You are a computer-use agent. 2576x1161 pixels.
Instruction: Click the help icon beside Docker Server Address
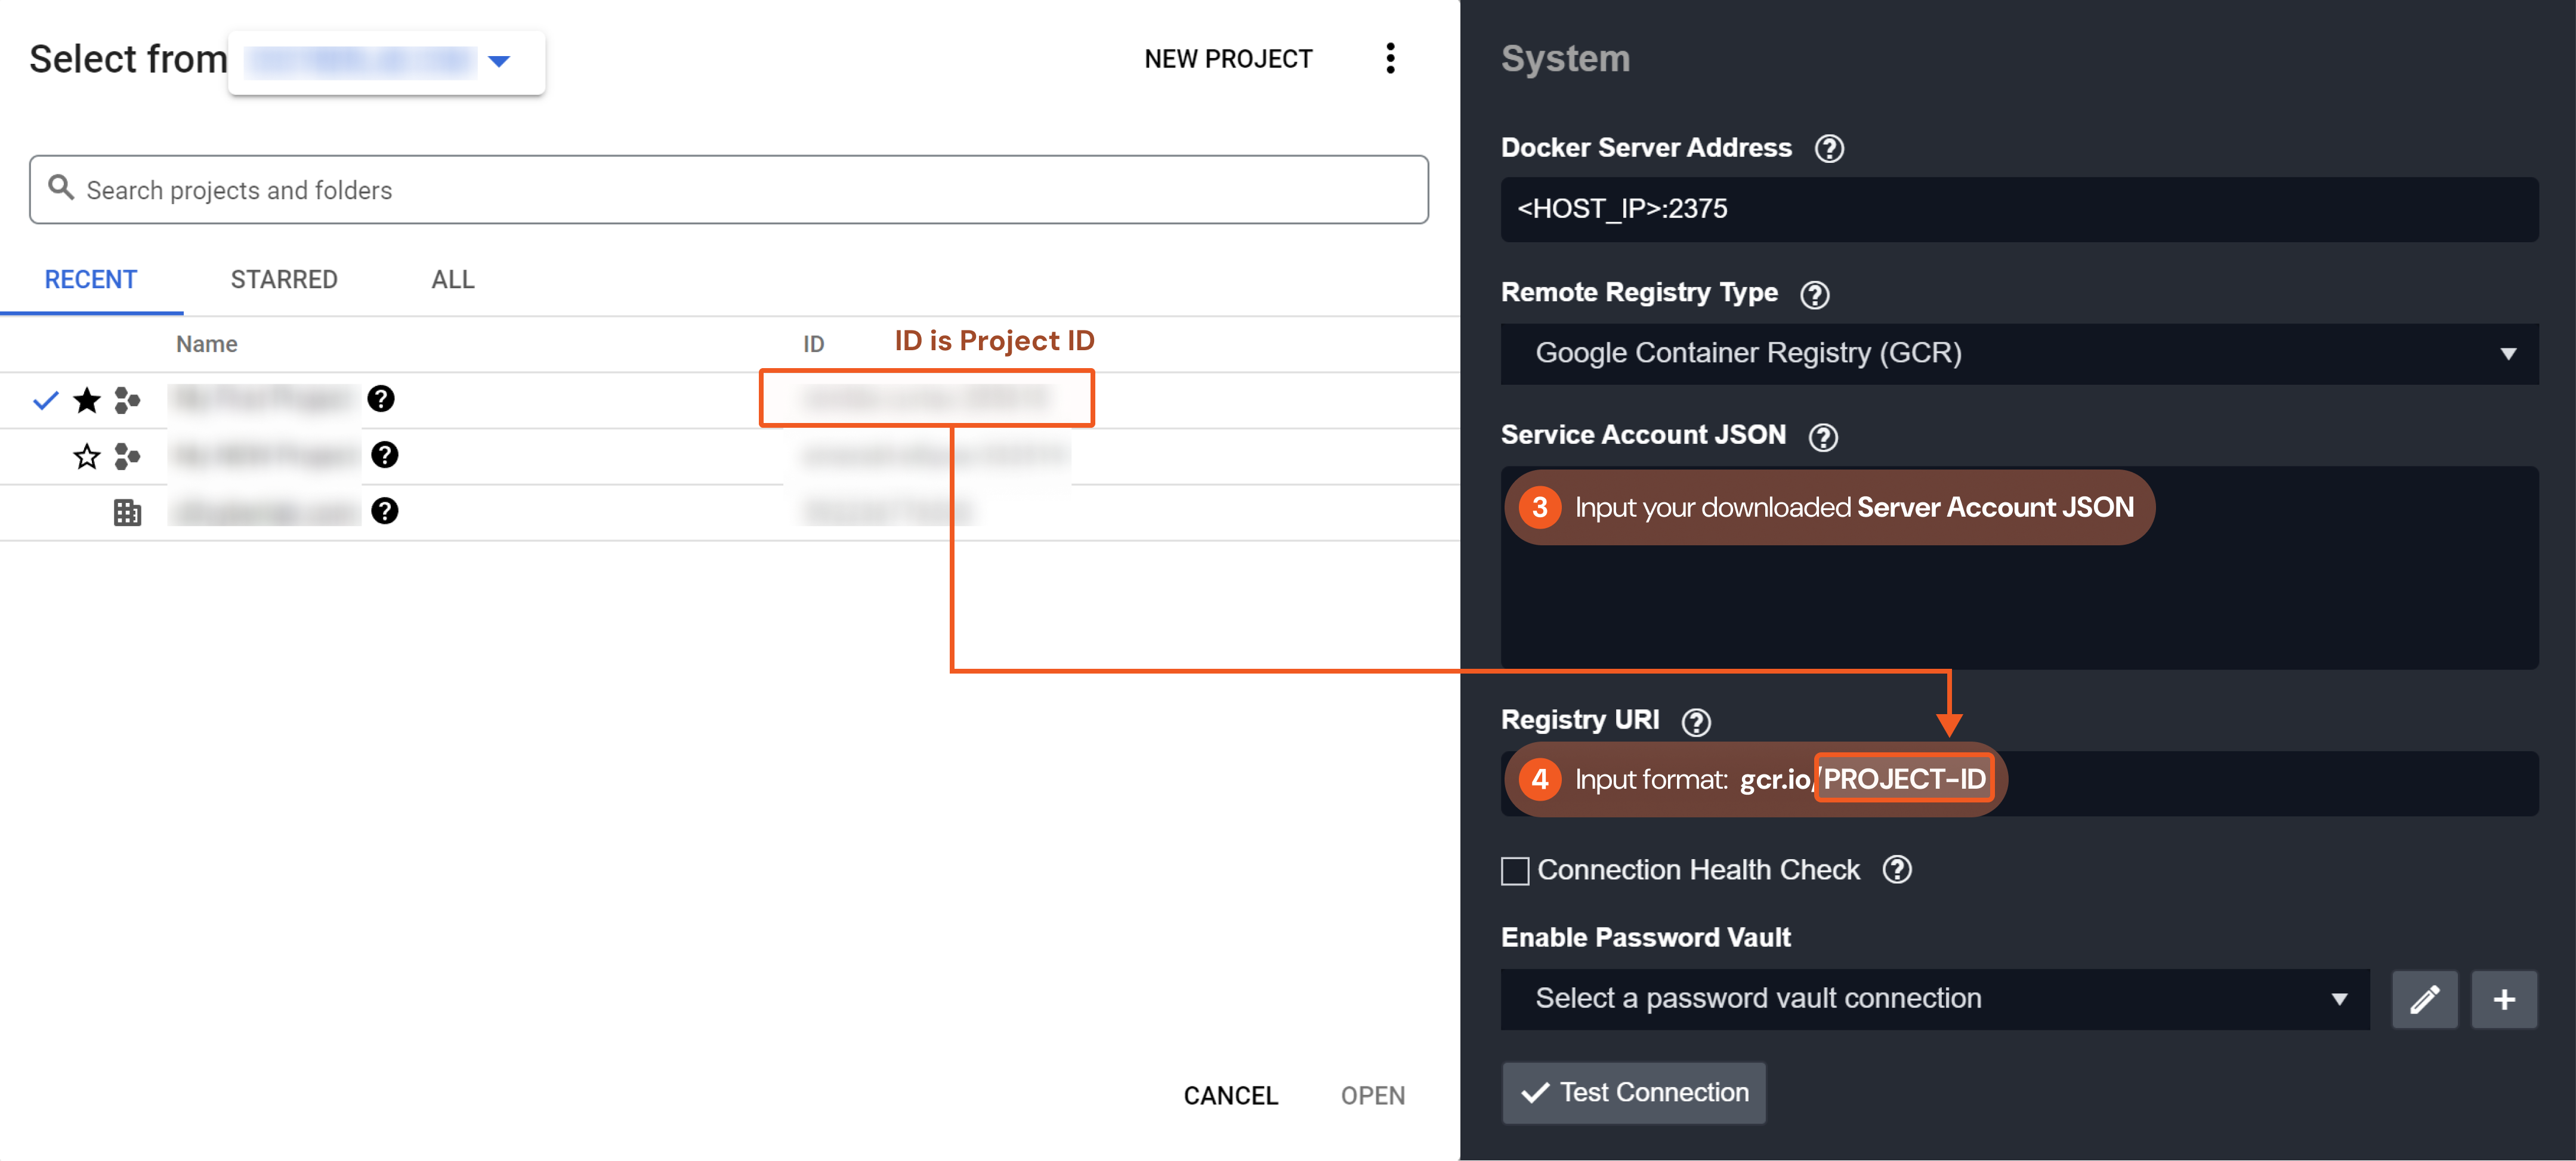pos(1828,149)
